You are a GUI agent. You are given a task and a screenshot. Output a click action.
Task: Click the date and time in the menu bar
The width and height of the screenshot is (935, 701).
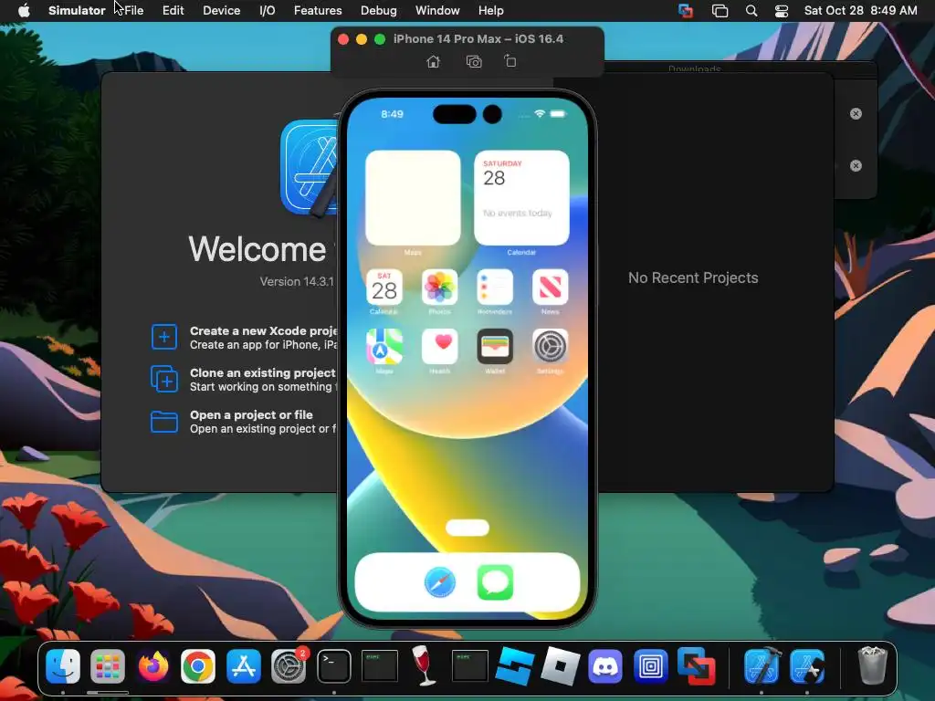click(860, 11)
